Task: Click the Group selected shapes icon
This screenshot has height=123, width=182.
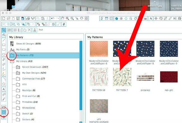Action: click(4, 24)
